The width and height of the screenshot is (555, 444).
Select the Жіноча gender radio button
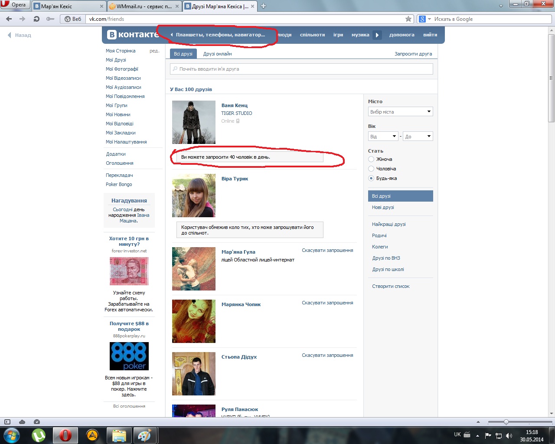371,159
